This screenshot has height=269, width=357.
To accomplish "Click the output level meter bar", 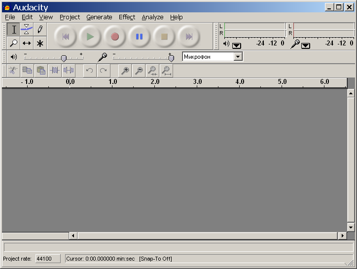I will [254, 30].
